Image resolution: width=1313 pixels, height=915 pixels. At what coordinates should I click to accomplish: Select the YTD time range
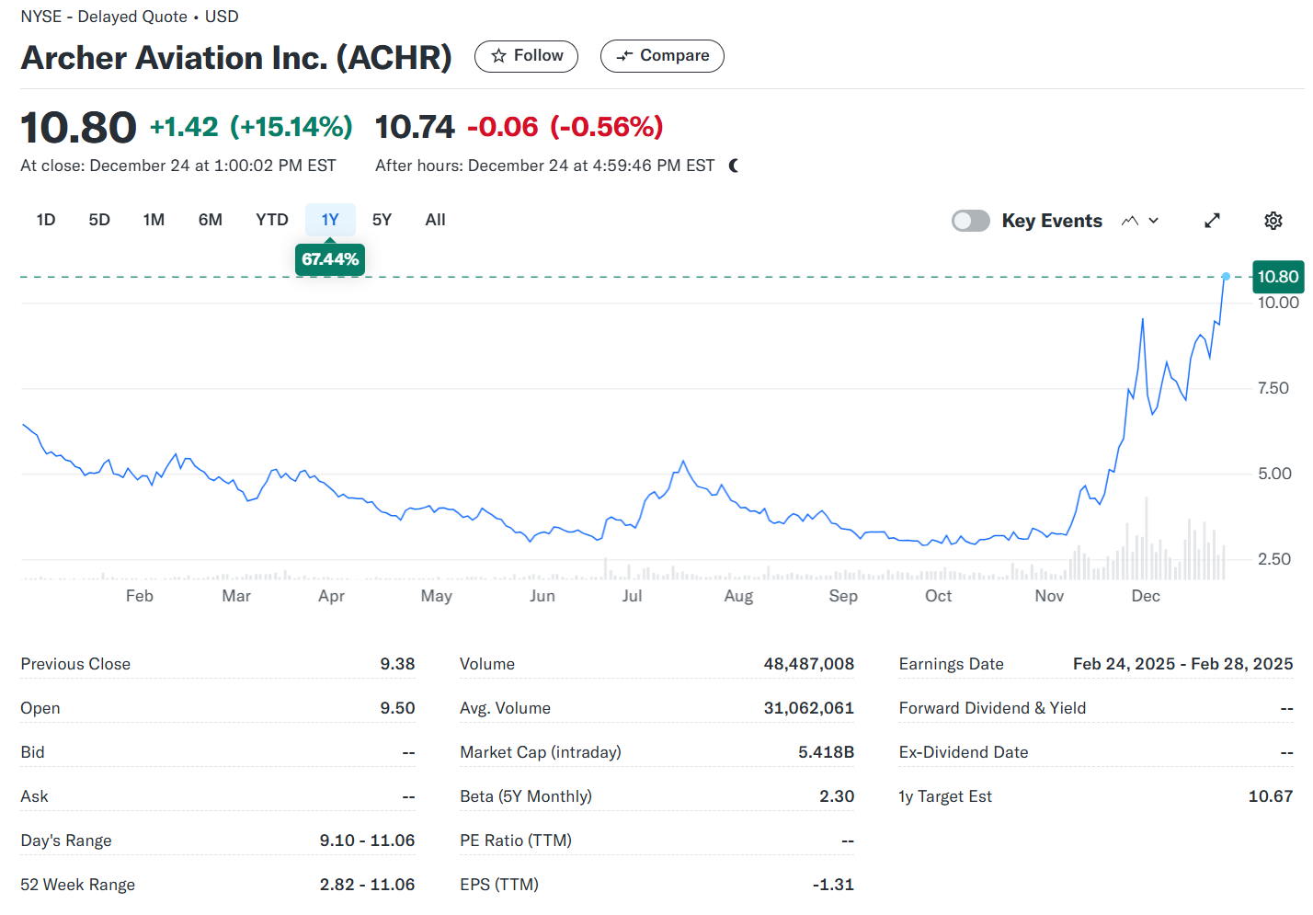tap(272, 220)
